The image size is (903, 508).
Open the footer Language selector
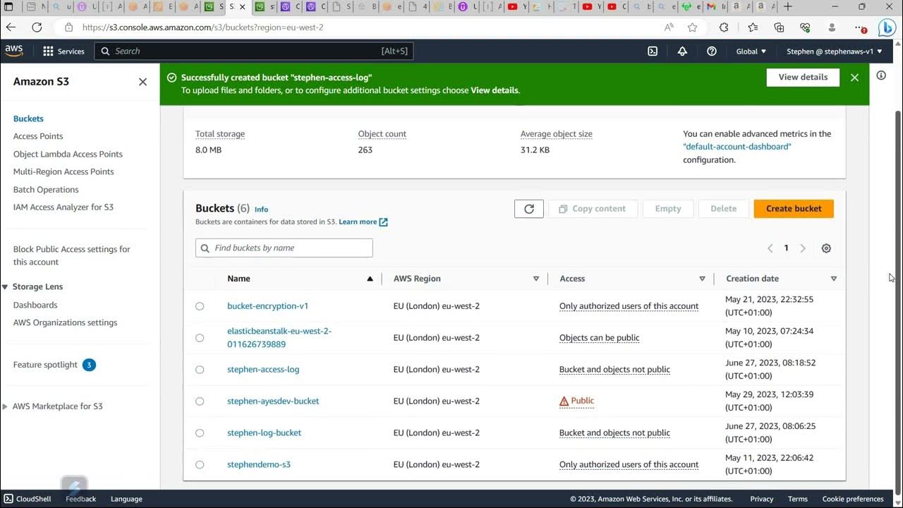pyautogui.click(x=126, y=499)
